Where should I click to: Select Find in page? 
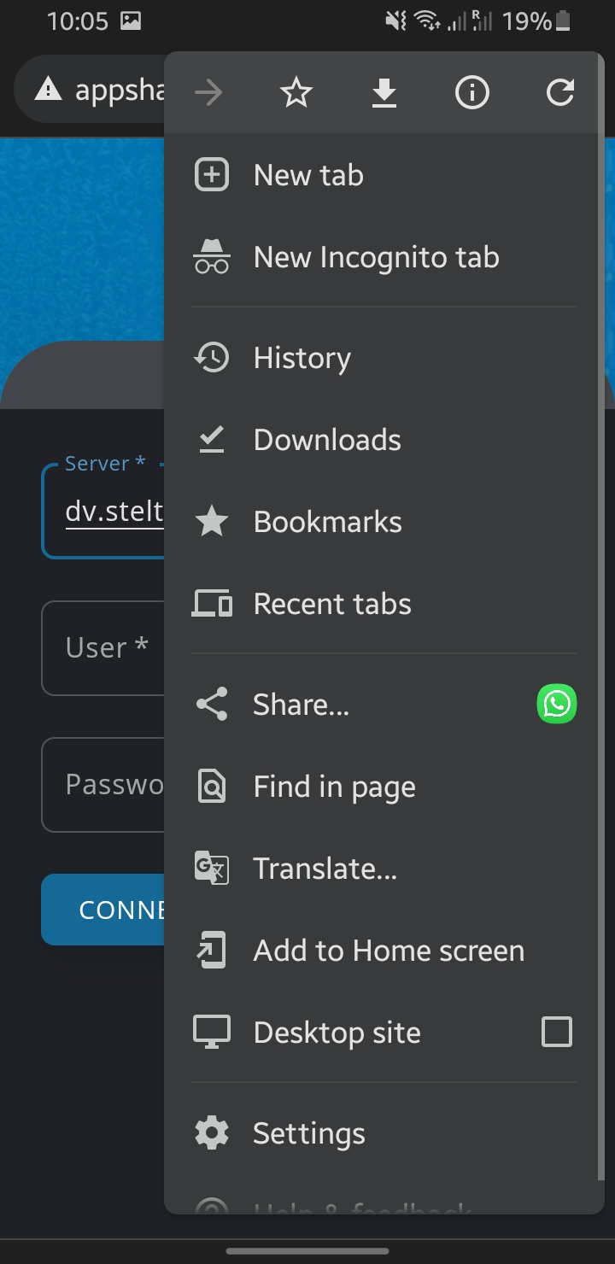[x=334, y=787]
